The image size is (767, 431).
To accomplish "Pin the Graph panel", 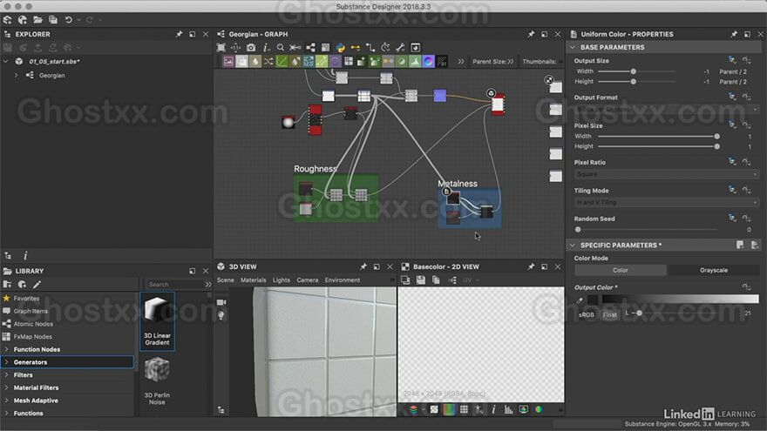I will tap(531, 34).
